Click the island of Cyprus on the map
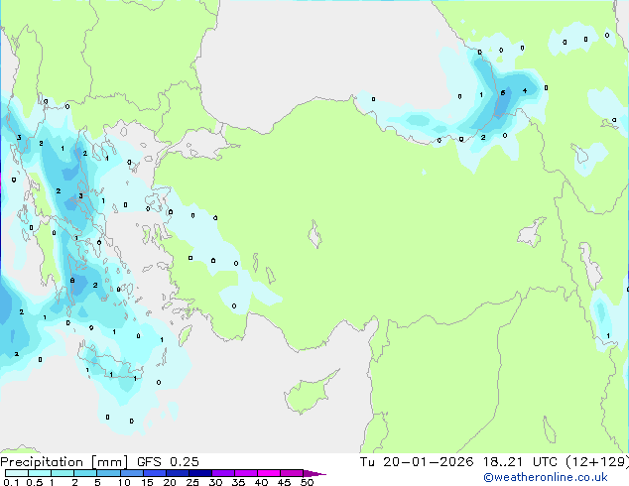The image size is (629, 486). click(x=309, y=393)
